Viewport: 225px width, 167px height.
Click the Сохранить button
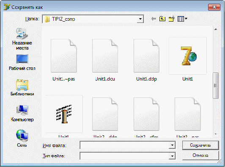200,145
